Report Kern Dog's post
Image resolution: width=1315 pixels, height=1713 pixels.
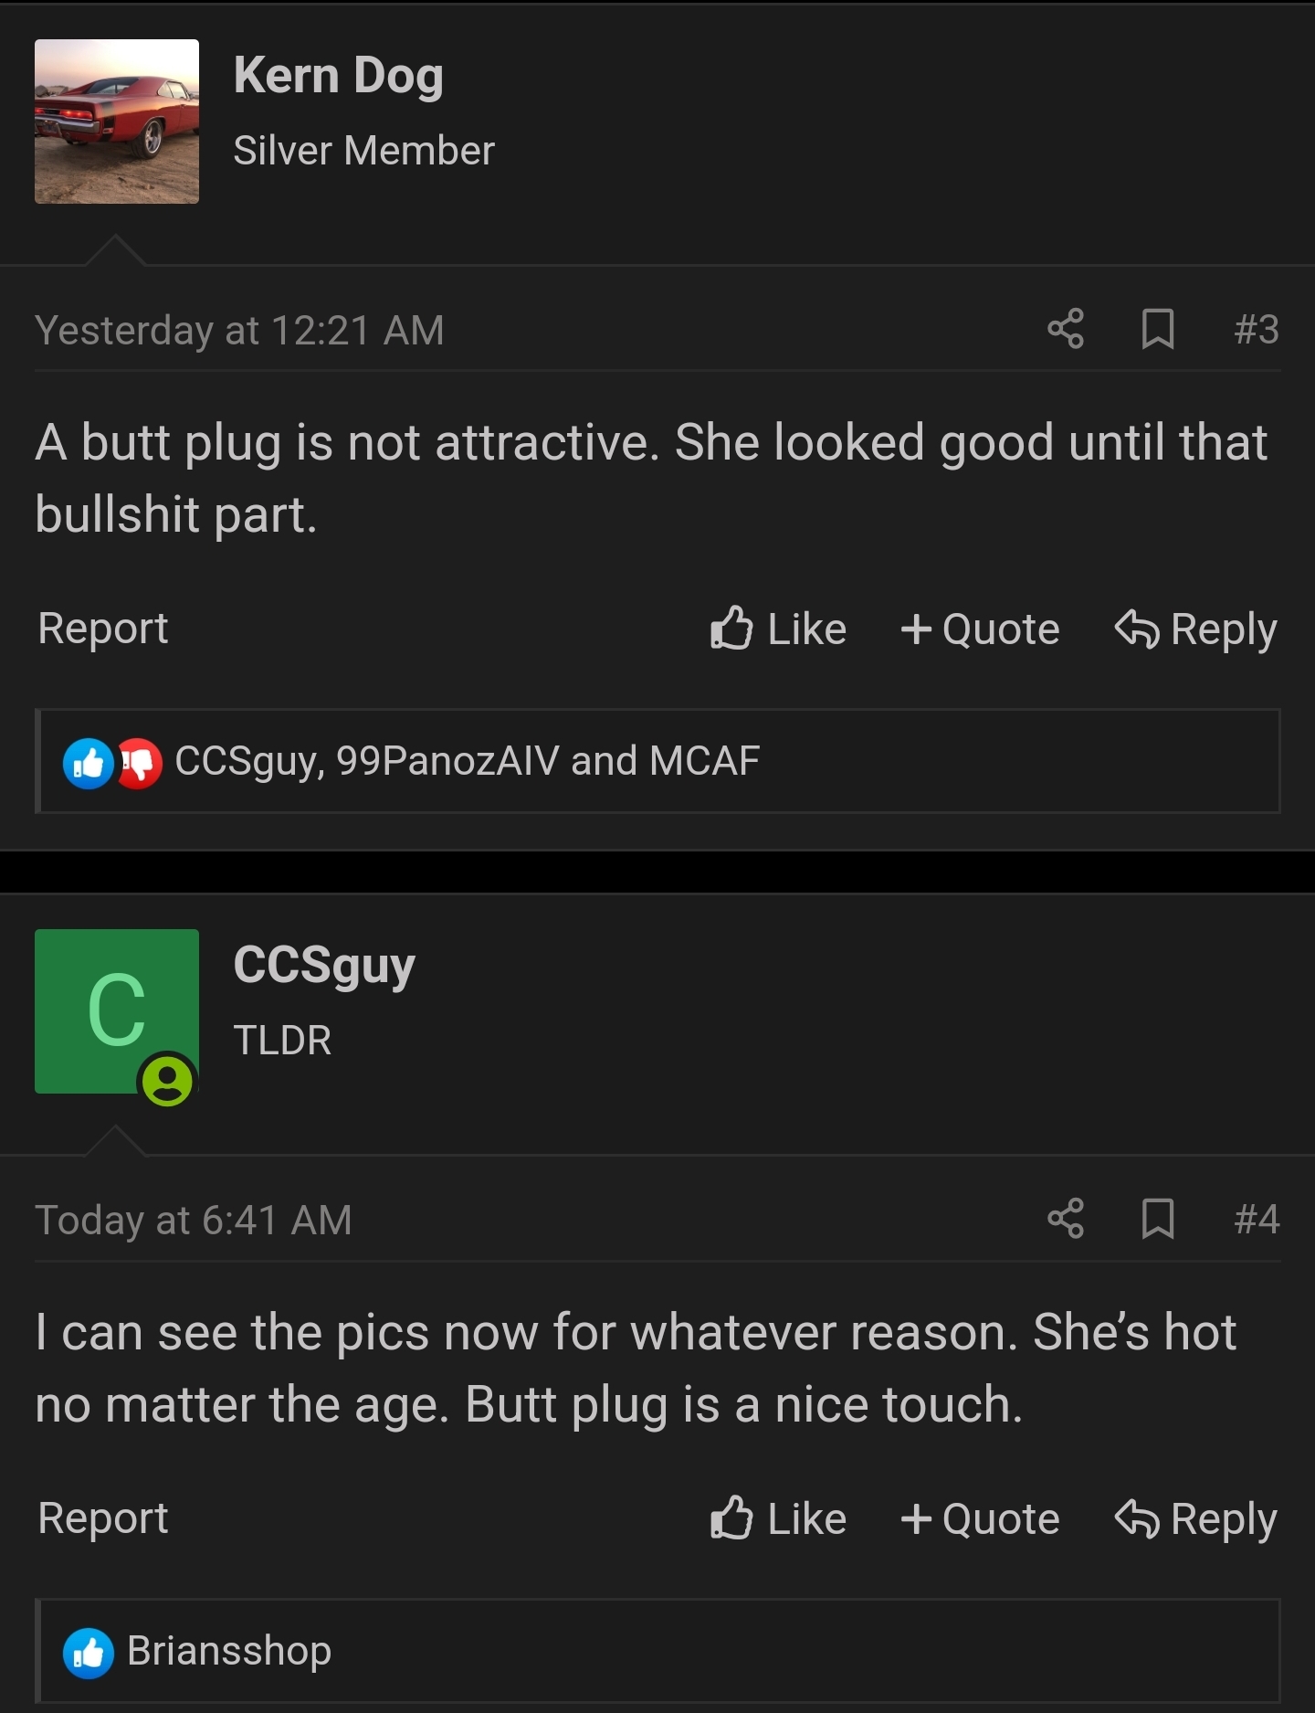(103, 629)
